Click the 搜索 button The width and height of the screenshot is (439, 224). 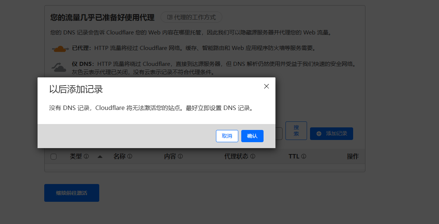[296, 131]
